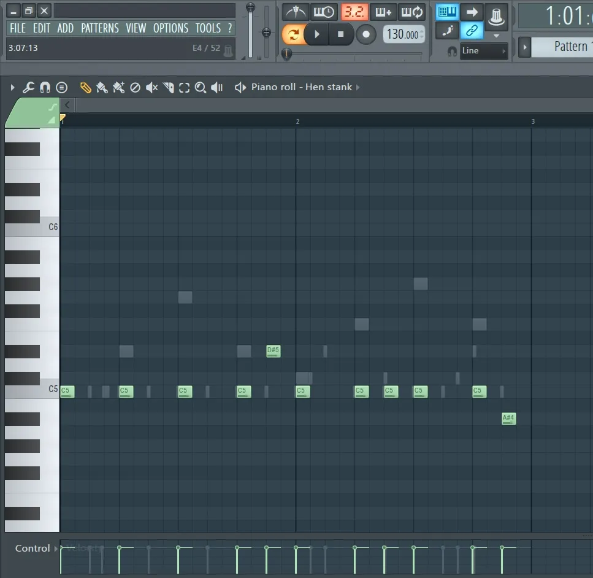
Task: Toggle loop recording icon
Action: tap(412, 12)
